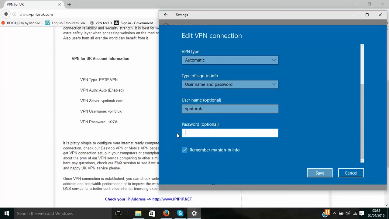Open the BOKU Pay by Mobile bookmark

pyautogui.click(x=22, y=23)
